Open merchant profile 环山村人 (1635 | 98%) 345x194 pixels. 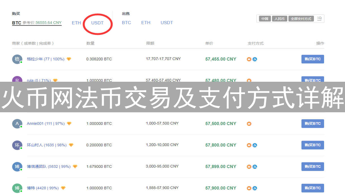click(x=47, y=145)
